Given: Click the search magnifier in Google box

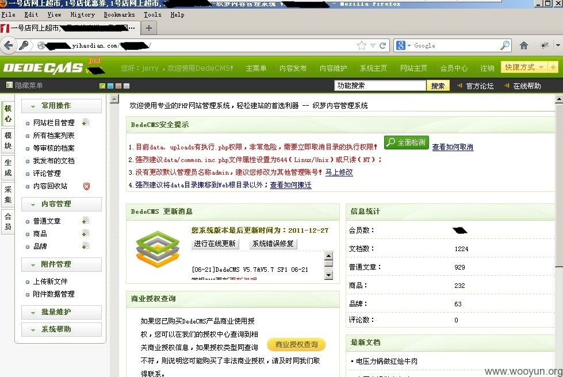Looking at the screenshot, I should (505, 45).
